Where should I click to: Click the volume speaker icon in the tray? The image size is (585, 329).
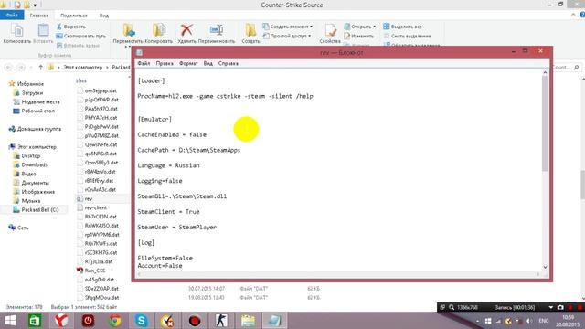click(529, 321)
